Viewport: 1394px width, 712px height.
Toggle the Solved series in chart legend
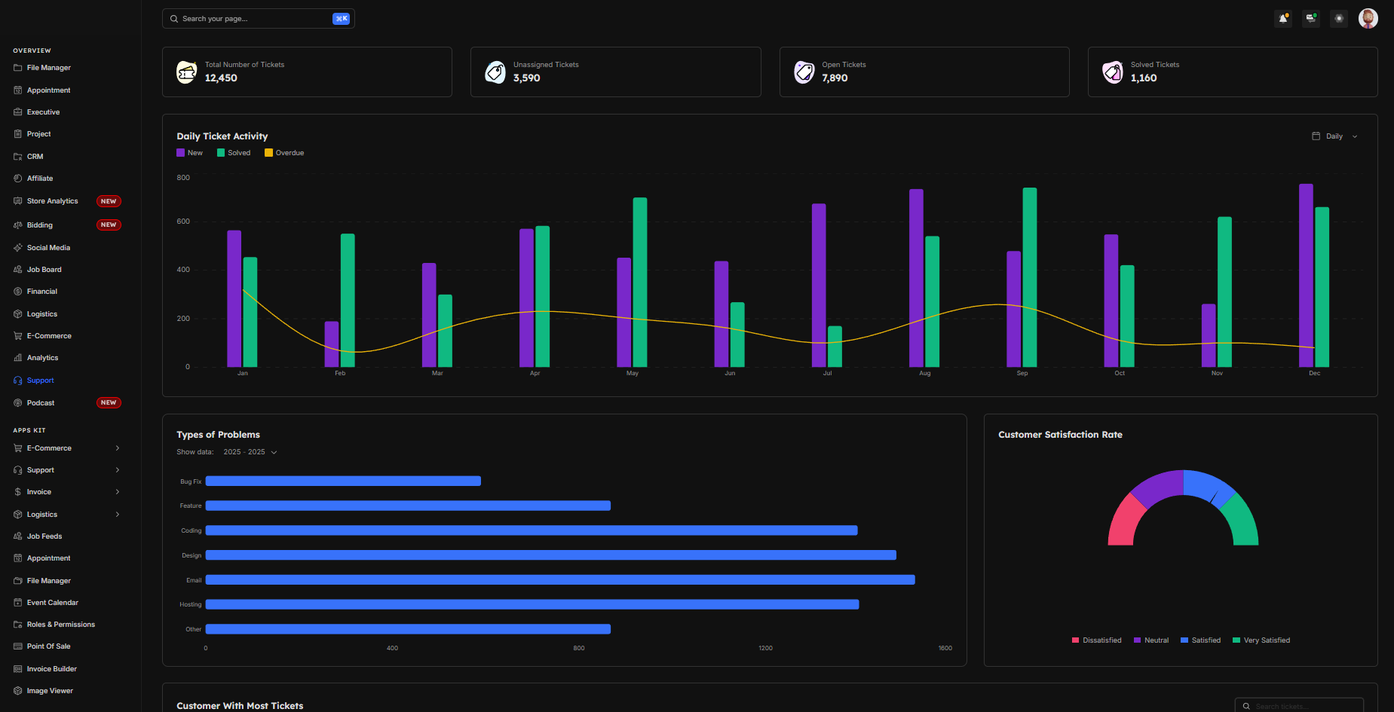point(234,153)
